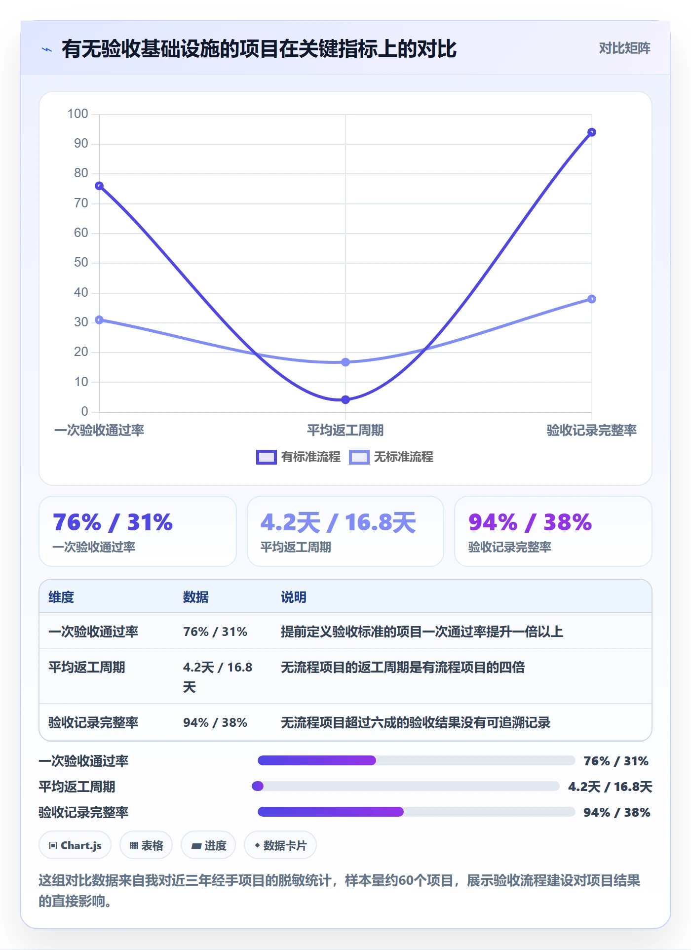Image resolution: width=691 pixels, height=950 pixels.
Task: Click the 验收记录完整率 x-axis label on the chart
Action: click(x=592, y=430)
